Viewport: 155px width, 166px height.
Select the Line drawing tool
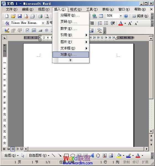pos(54,155)
